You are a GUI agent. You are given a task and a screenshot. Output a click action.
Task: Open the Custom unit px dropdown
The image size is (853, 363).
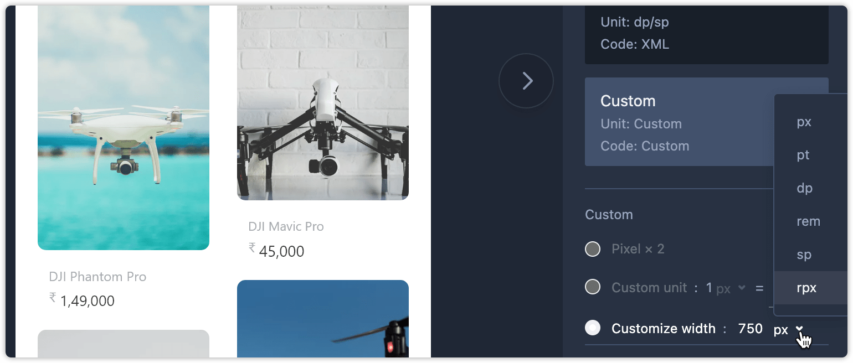(731, 288)
